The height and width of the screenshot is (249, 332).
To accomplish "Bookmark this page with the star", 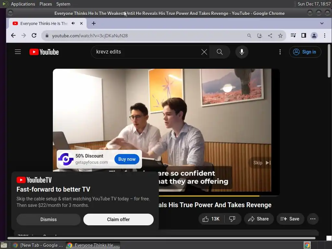I will pos(280,36).
